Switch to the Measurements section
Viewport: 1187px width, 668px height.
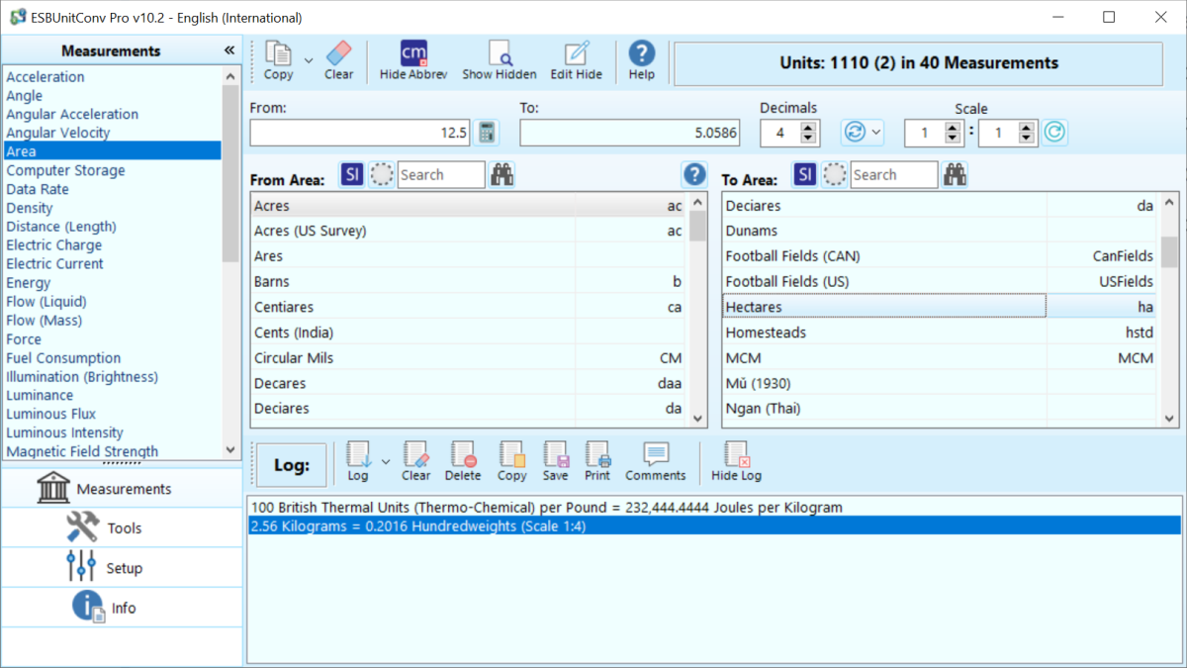122,489
